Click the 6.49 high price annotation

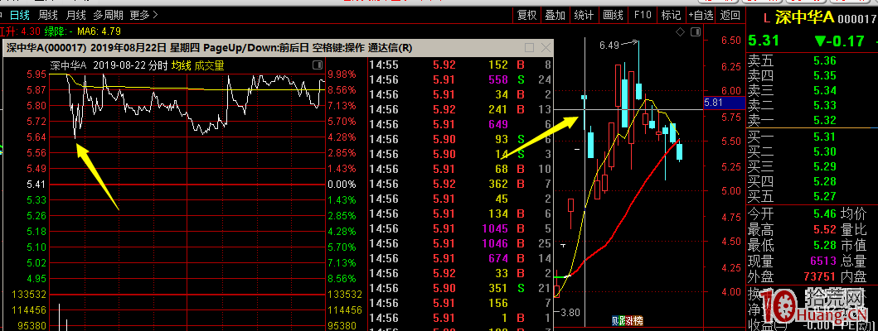point(609,45)
